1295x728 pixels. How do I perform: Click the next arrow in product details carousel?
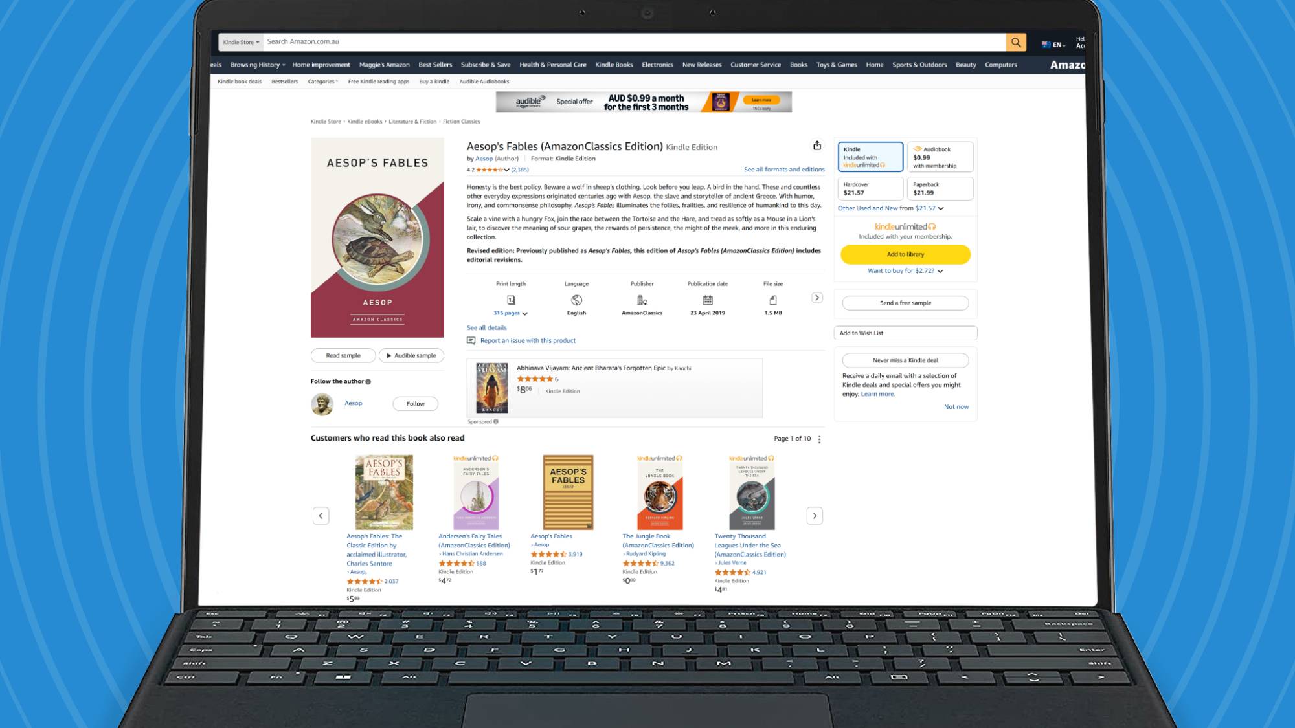817,298
